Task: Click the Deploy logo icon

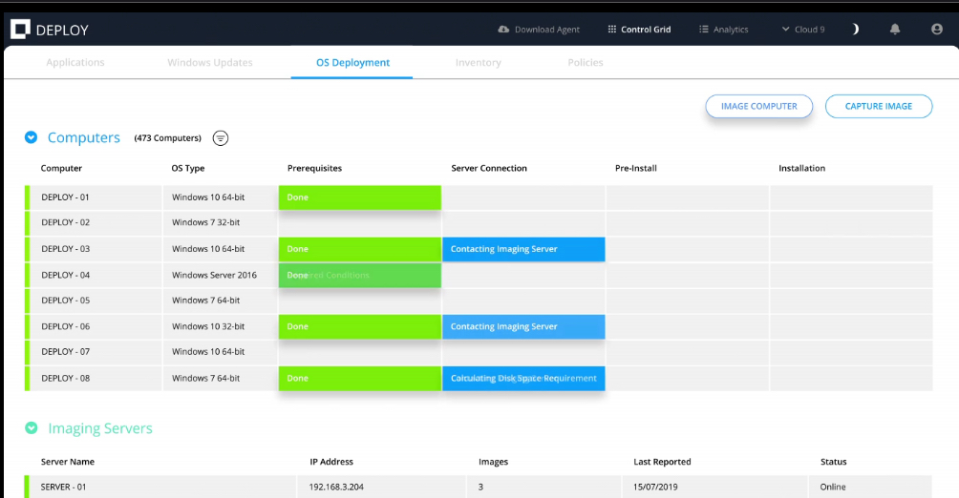Action: coord(20,30)
